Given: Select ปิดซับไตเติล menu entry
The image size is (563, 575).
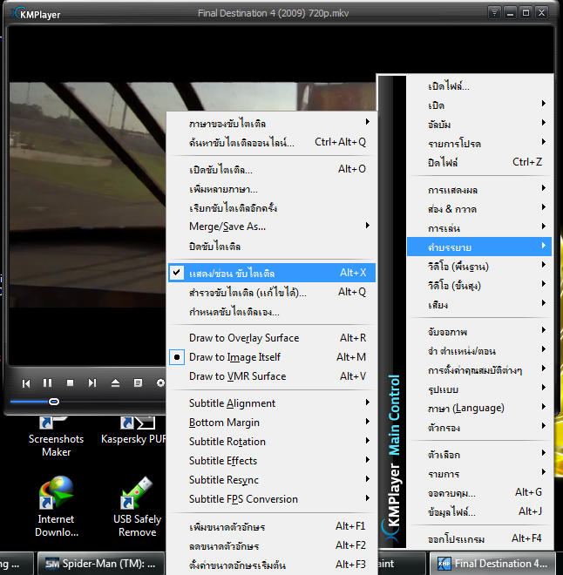Looking at the screenshot, I should [272, 246].
